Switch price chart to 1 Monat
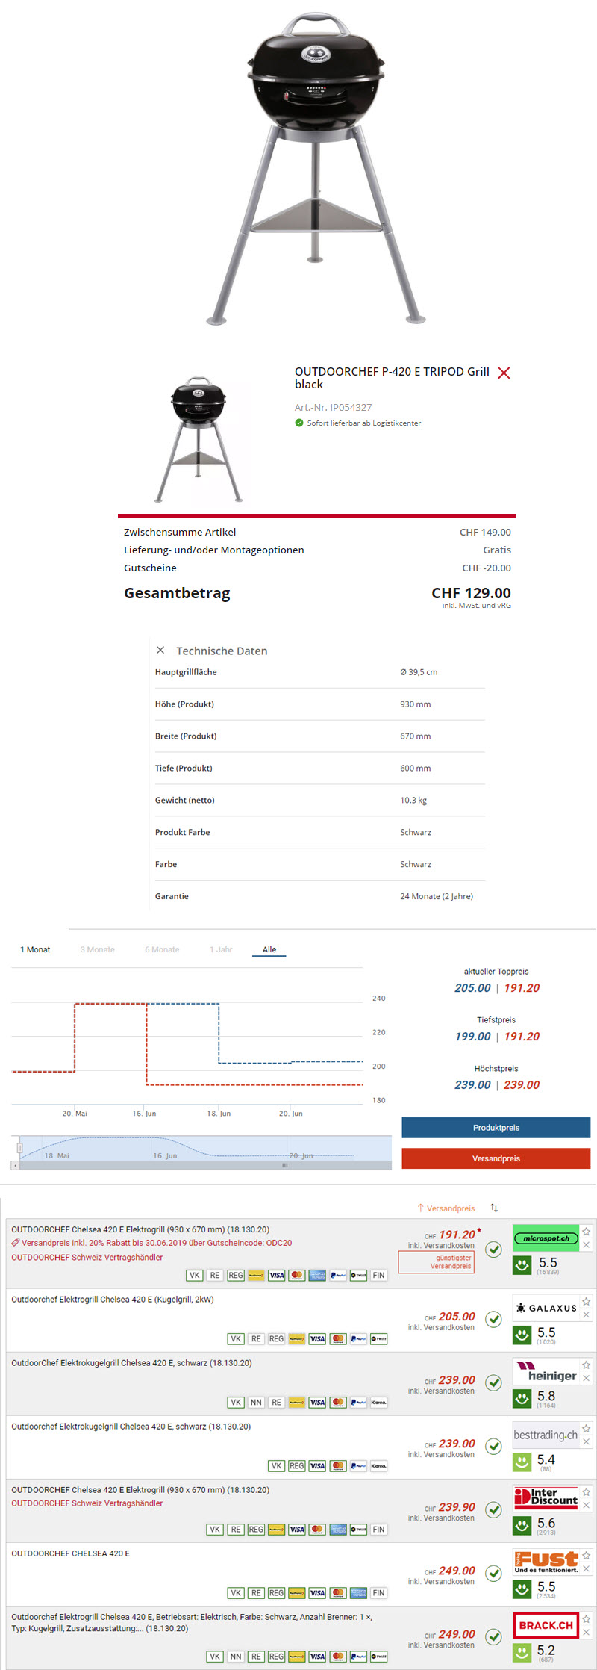The image size is (597, 1670). tap(35, 949)
